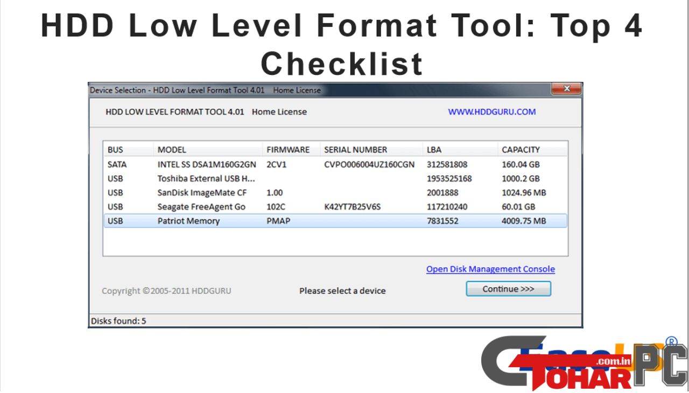Click LBA value 312581808
Viewport: 689px width, 393px height.
point(447,164)
